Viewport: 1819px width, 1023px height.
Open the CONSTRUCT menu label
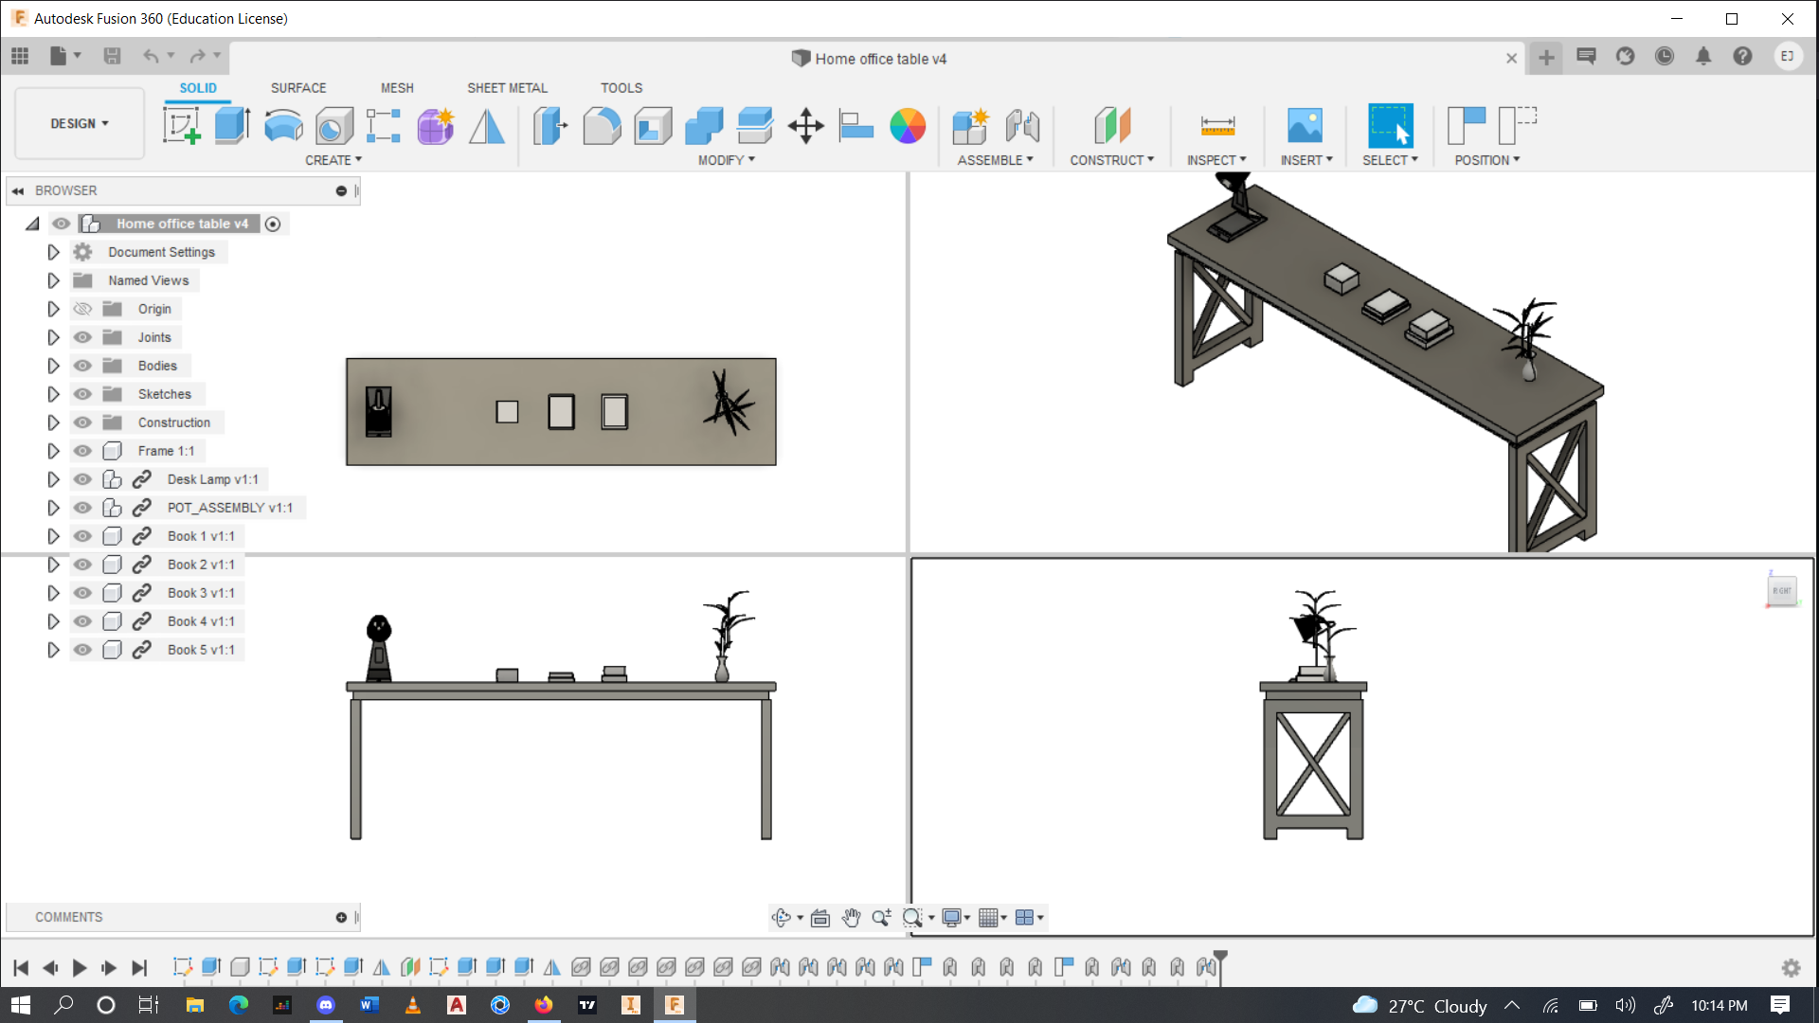(1111, 160)
